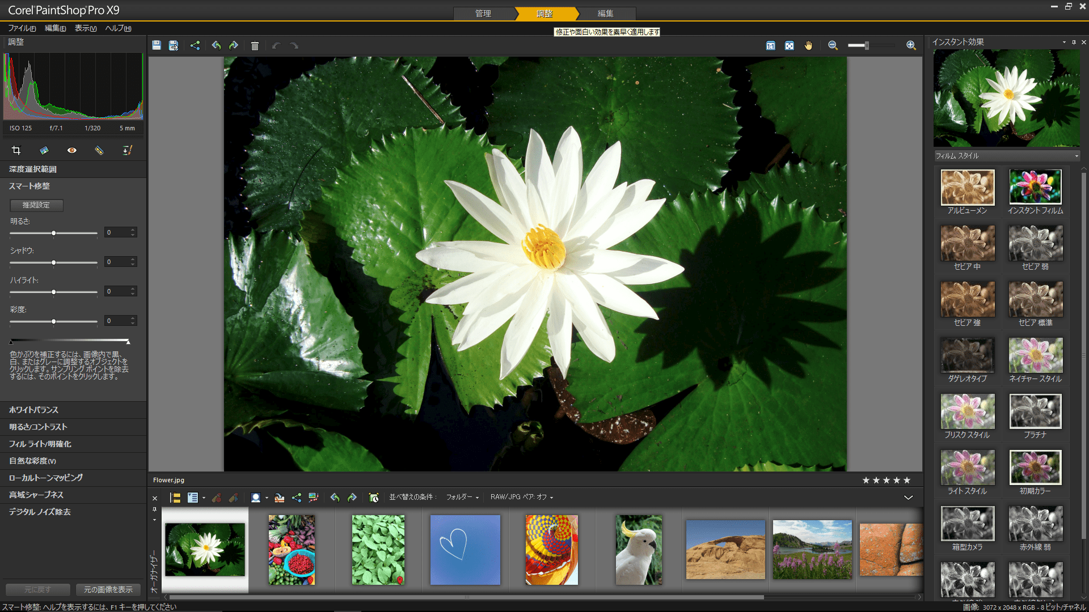Click the zoom out magnifier icon
Screen dimensions: 1089x612
pos(833,45)
